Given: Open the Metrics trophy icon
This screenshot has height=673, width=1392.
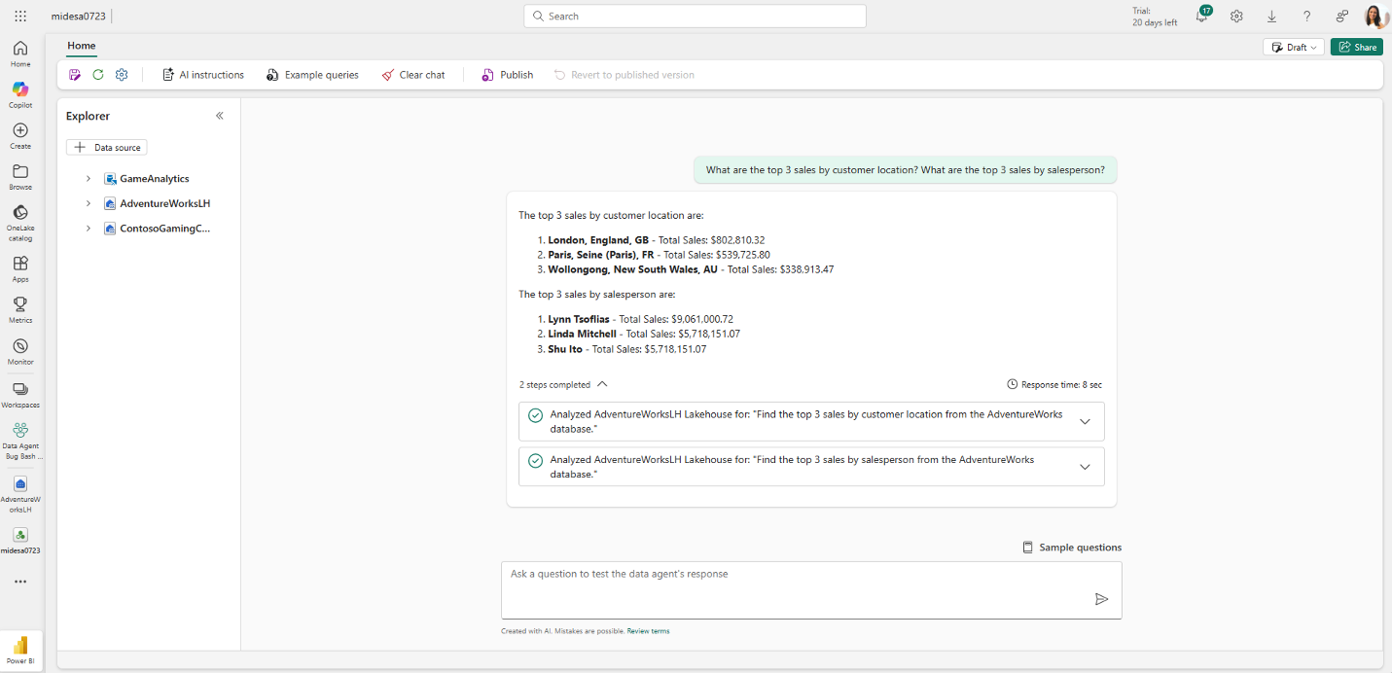Looking at the screenshot, I should (20, 305).
